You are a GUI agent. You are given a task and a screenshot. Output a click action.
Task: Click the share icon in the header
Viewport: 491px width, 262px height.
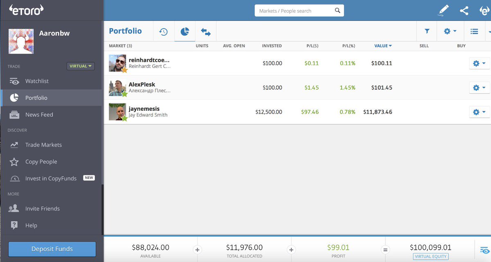pos(464,11)
